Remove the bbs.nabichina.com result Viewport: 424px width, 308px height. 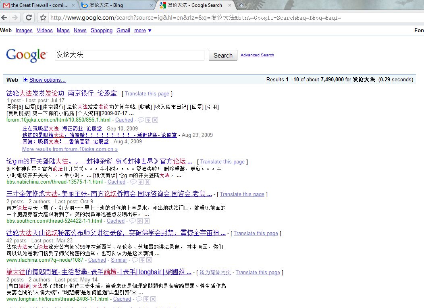148,182
